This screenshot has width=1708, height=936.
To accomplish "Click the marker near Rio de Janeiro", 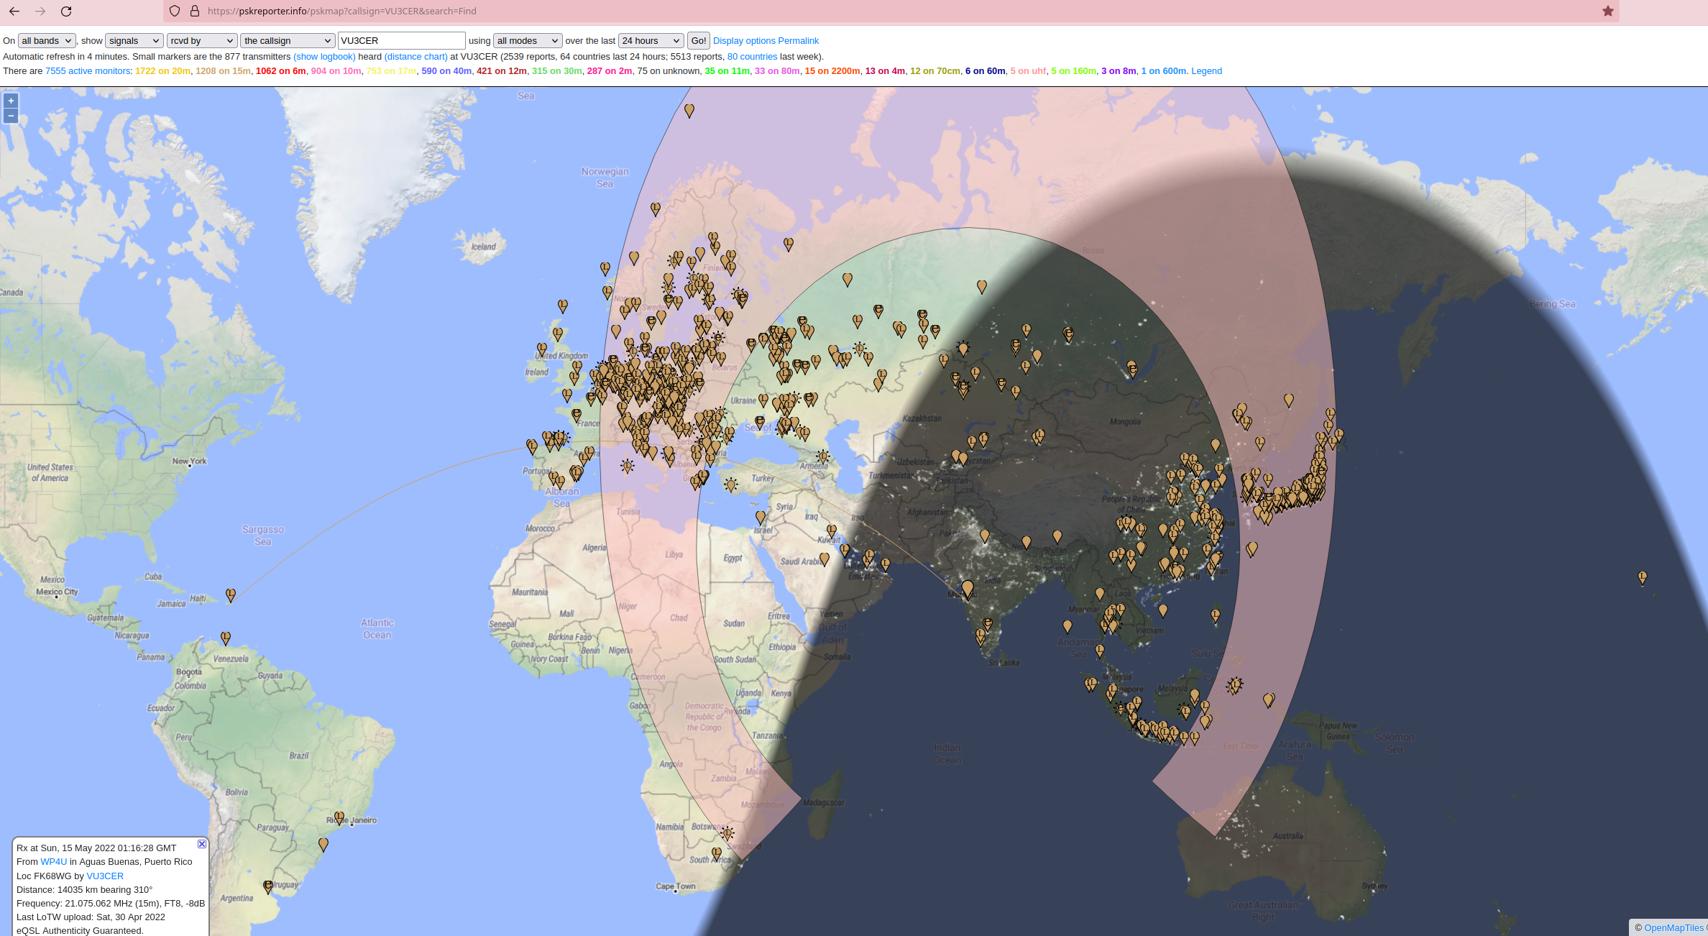I will pyautogui.click(x=339, y=817).
